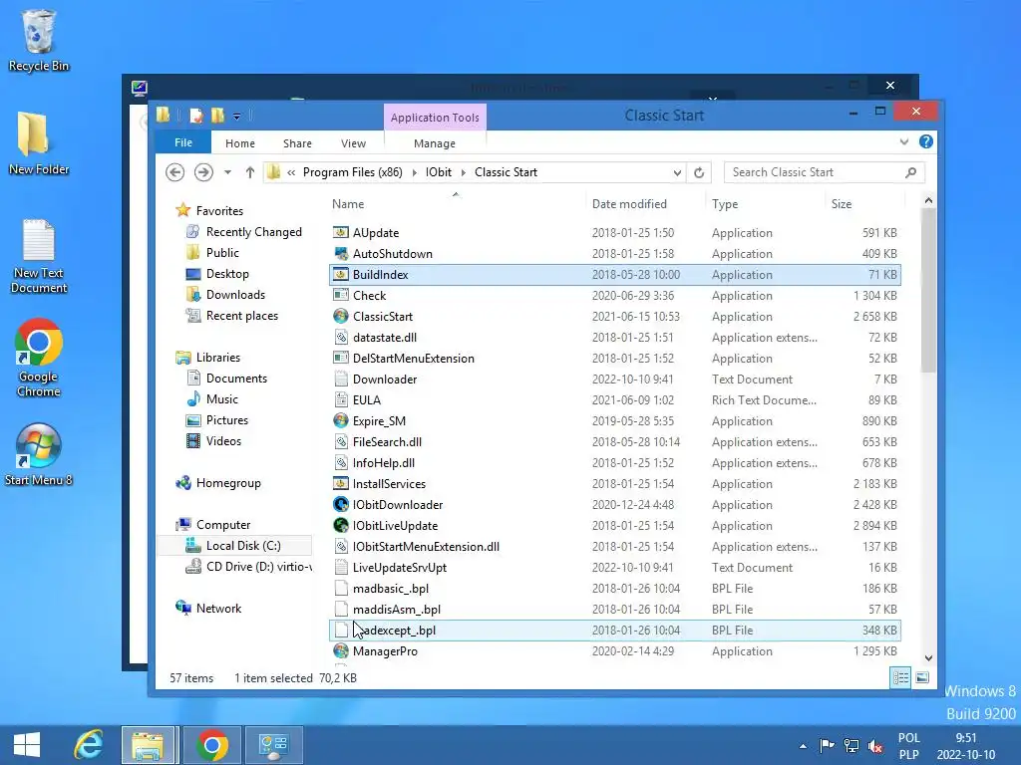Open the Manage ribbon tab
1021x765 pixels.
coord(435,143)
